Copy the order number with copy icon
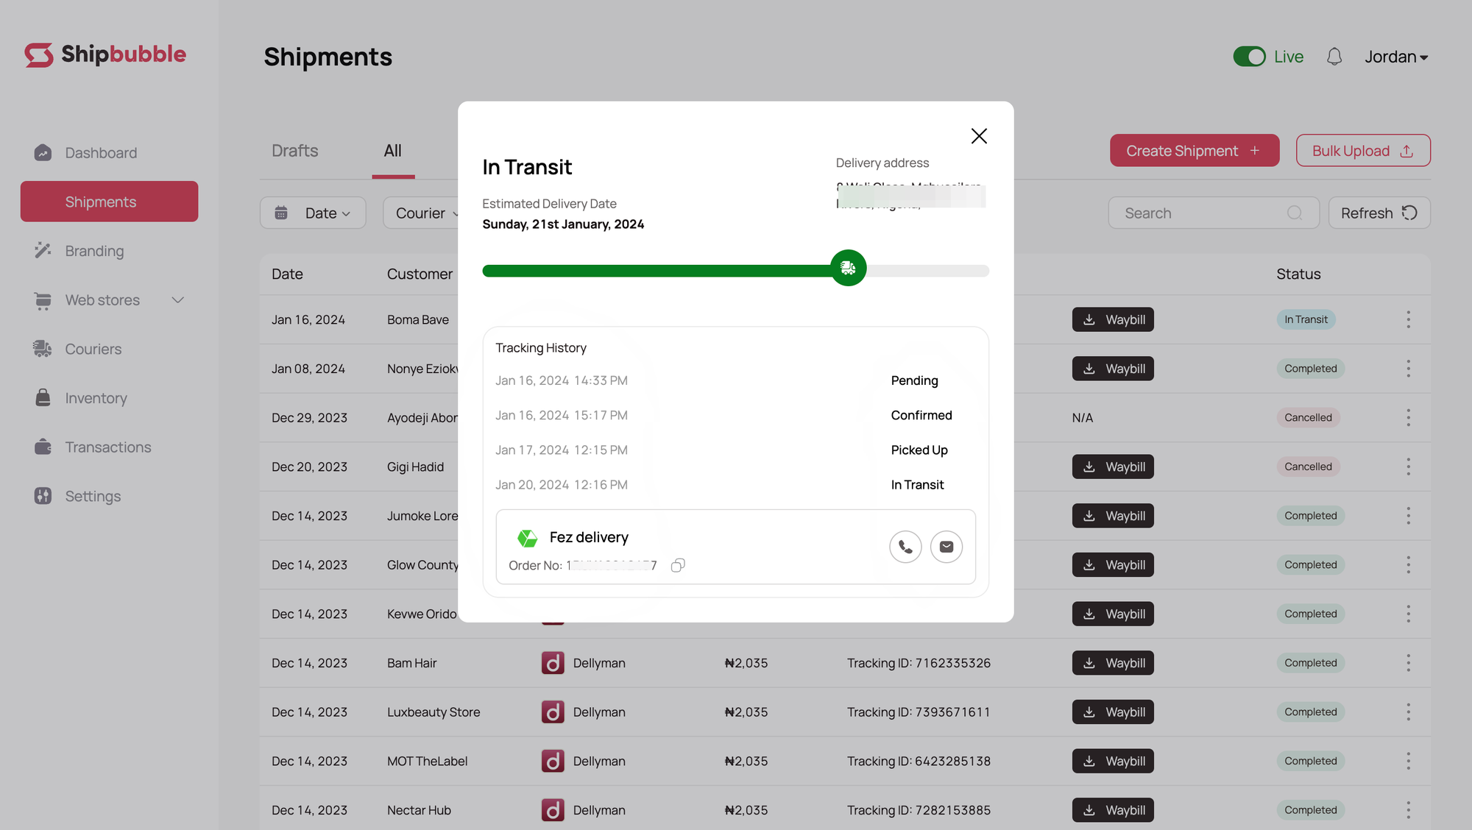 pos(678,565)
